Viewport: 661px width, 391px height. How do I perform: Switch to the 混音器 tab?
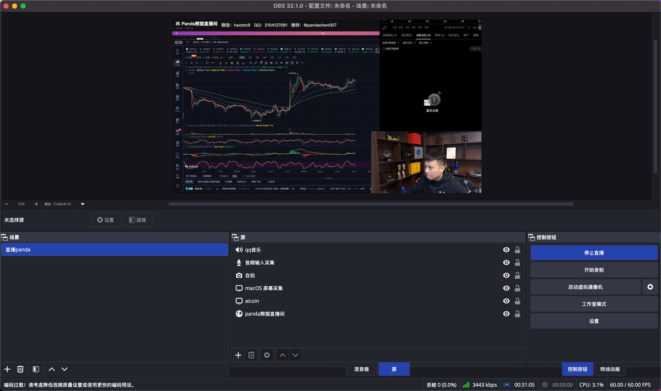click(361, 369)
